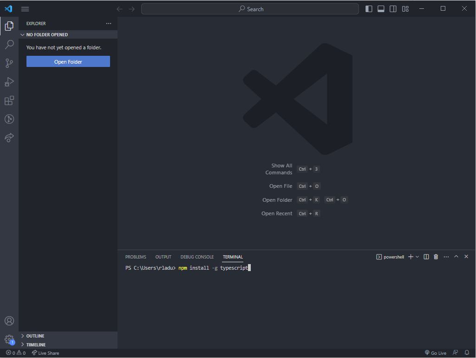The image size is (476, 358).
Task: Click the Show All Commands label
Action: pos(279,169)
